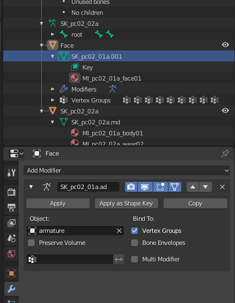
Task: Toggle modifier on cage mesh icon
Action: coord(175,187)
